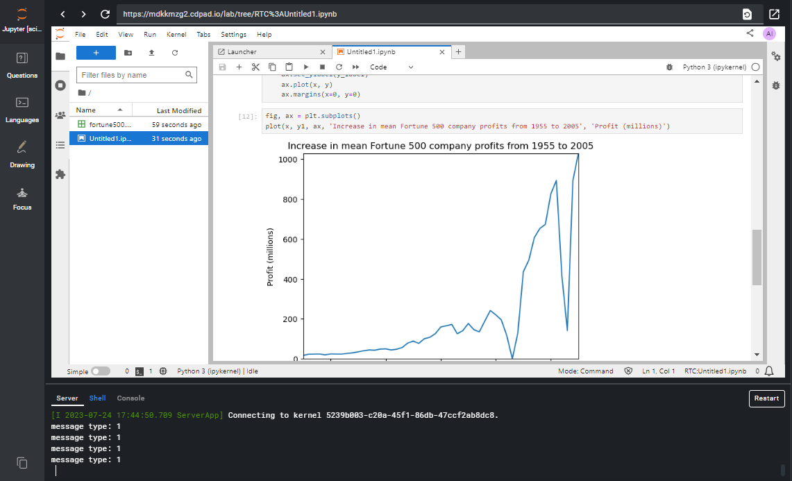This screenshot has height=481, width=792.
Task: Click the notebook vertical scrollbar thumb
Action: point(757,257)
